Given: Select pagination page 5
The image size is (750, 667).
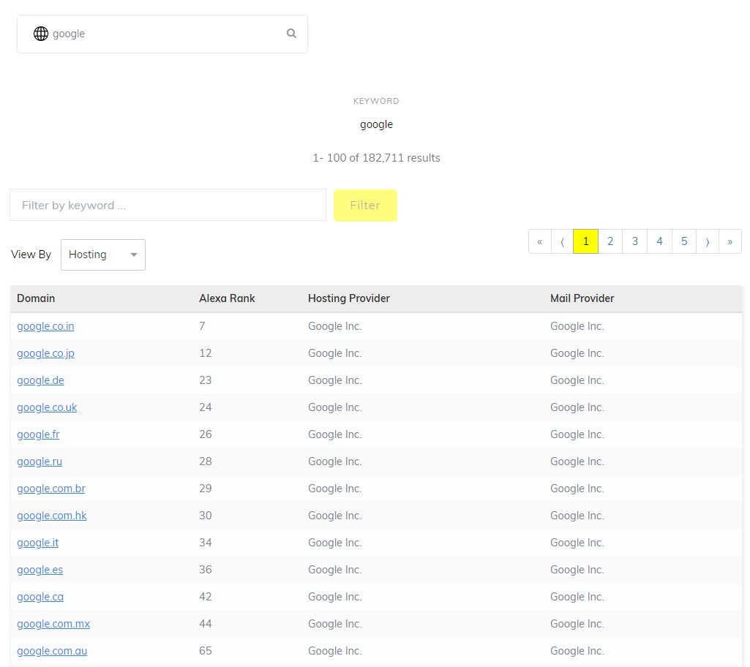Looking at the screenshot, I should coord(684,241).
